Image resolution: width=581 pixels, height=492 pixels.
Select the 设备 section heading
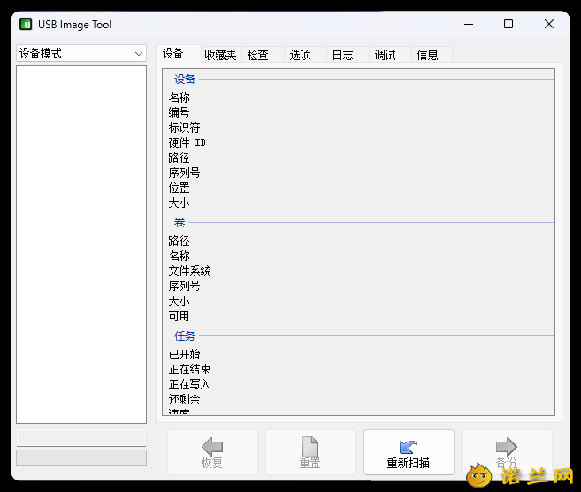click(x=185, y=79)
